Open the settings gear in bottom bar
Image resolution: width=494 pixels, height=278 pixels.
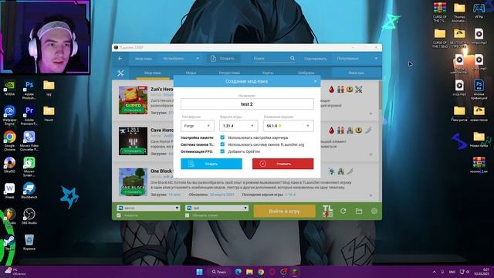click(374, 211)
